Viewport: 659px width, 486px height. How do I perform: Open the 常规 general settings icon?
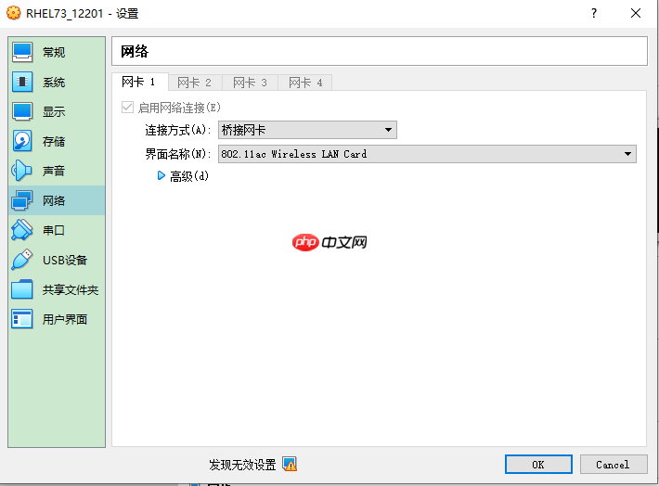[x=22, y=53]
